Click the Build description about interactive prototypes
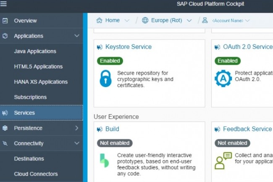The width and height of the screenshot is (273, 182). click(156, 164)
